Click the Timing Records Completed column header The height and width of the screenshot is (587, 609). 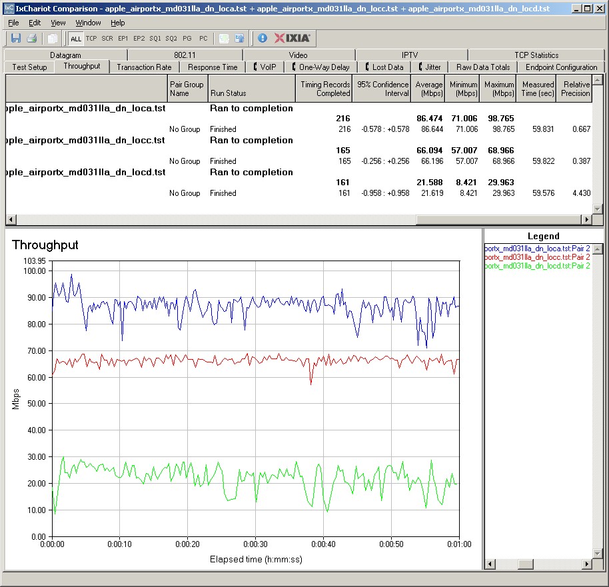[x=324, y=89]
